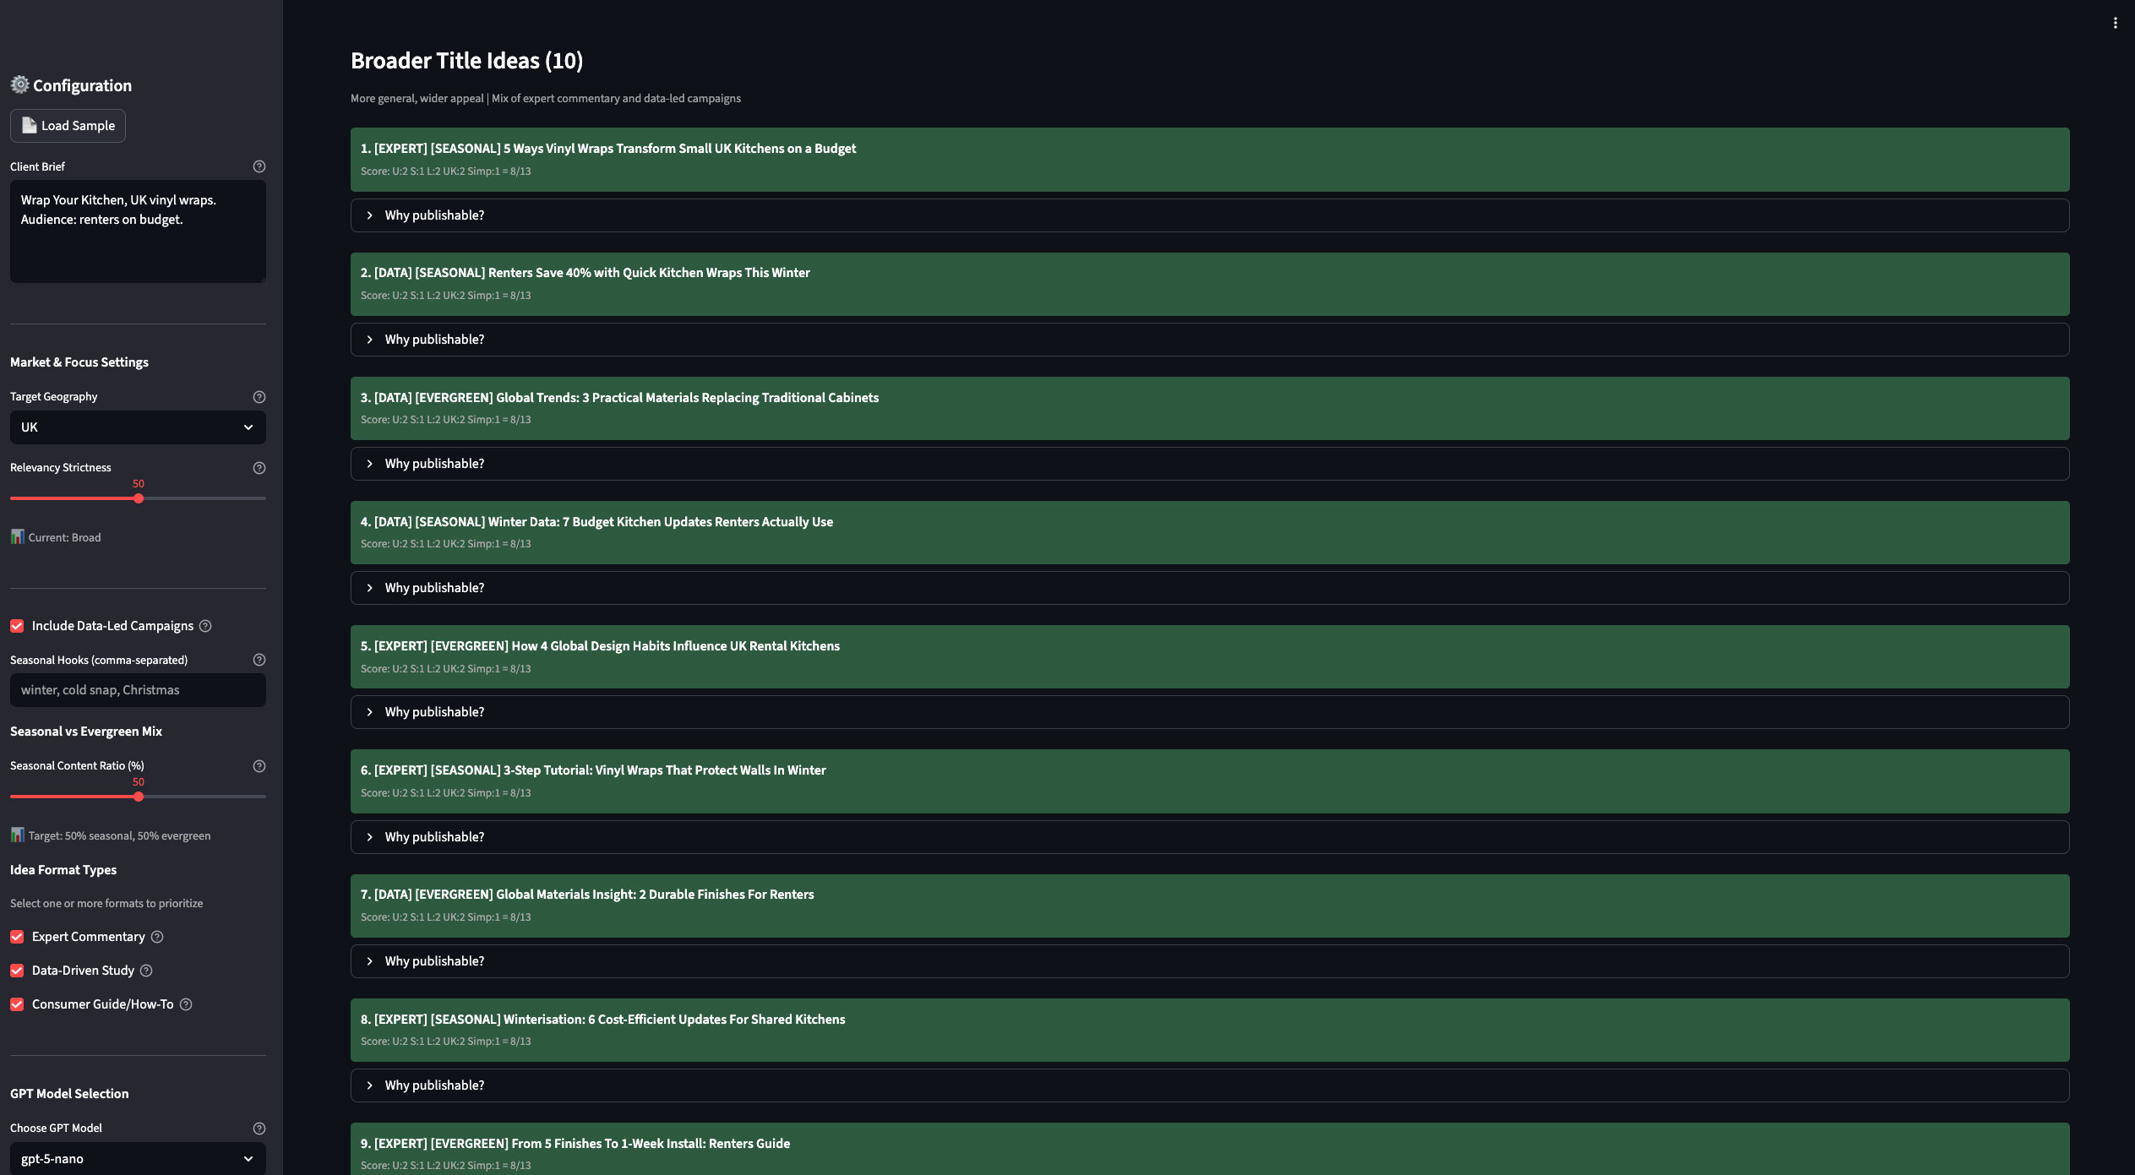
Task: Click the help icon next to Target Geography
Action: coord(259,395)
